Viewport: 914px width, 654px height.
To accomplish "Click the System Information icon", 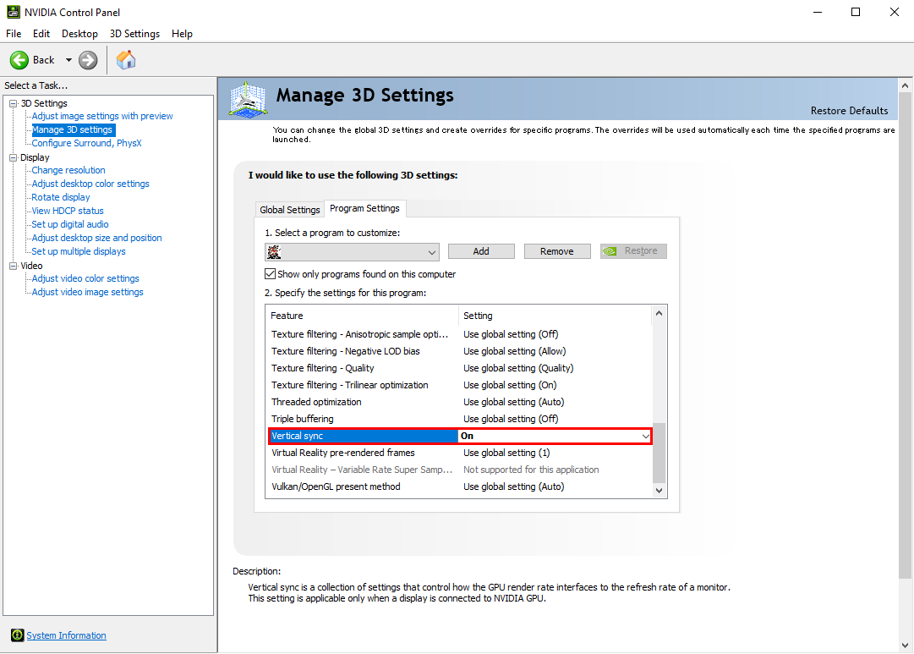I will click(18, 635).
